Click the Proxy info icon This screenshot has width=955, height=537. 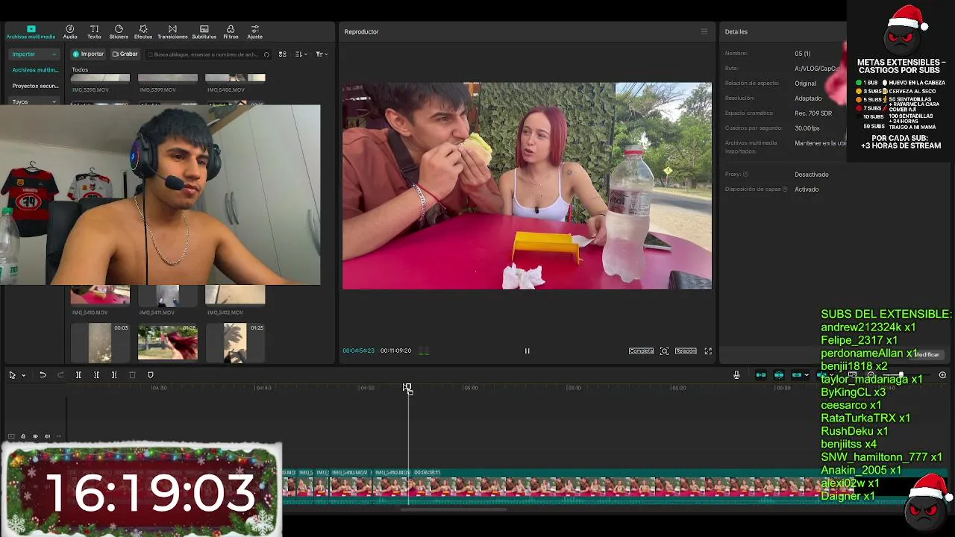click(x=745, y=175)
